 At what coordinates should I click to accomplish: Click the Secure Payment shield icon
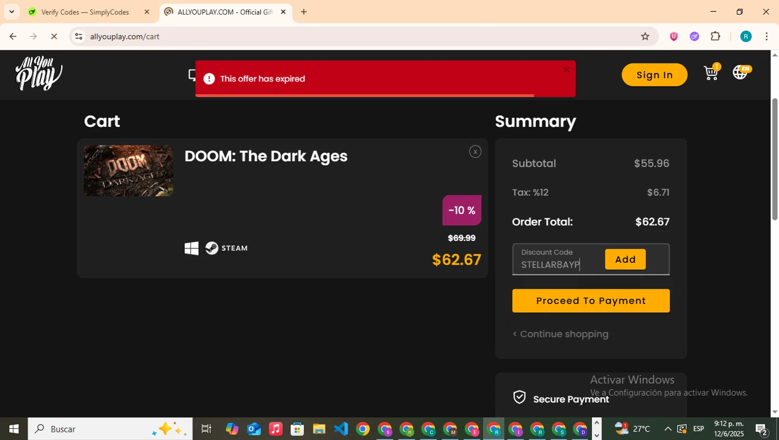point(519,397)
